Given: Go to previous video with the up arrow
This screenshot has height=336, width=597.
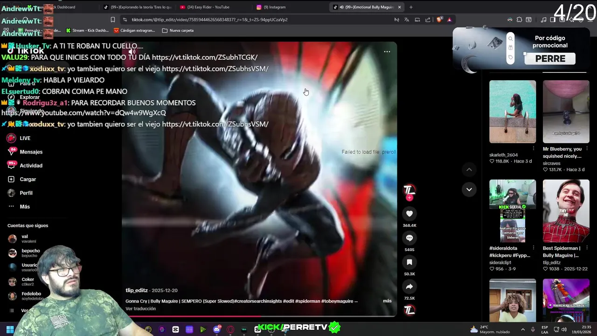Looking at the screenshot, I should pos(469,169).
